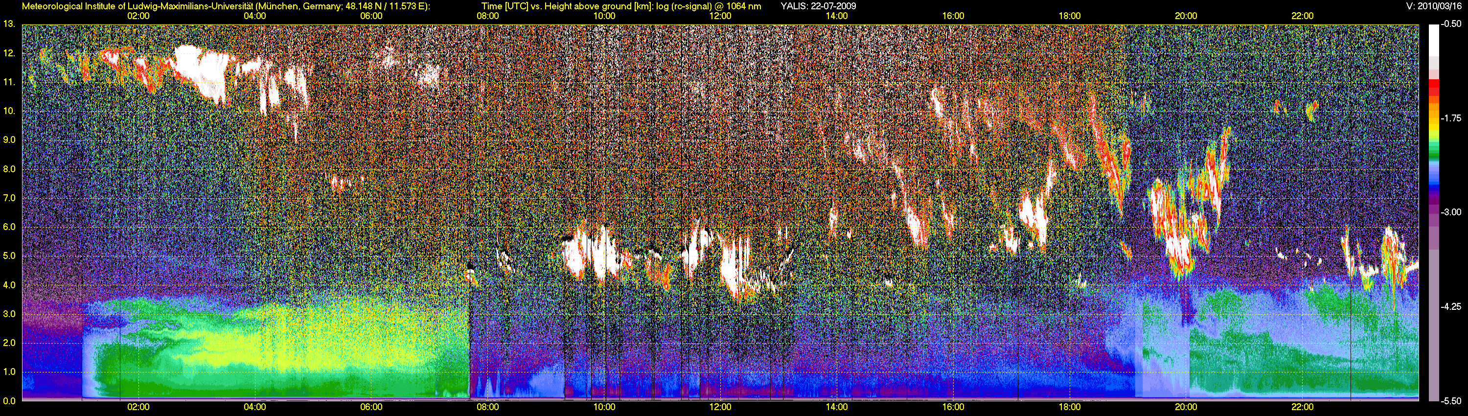
Task: Click the 0.0 height axis label
Action: click(8, 401)
